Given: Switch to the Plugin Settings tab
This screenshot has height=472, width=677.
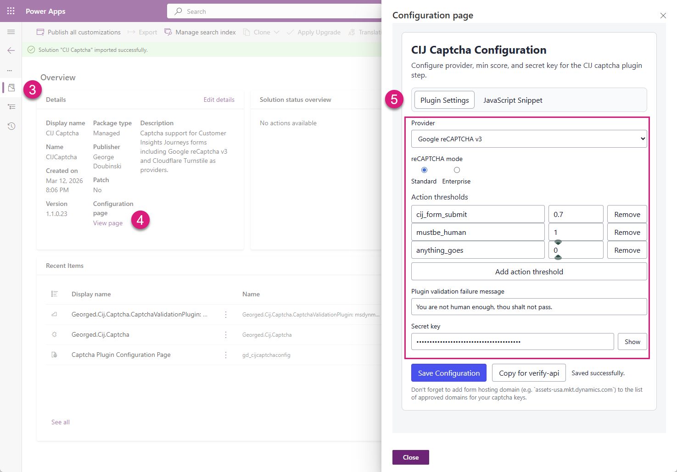Looking at the screenshot, I should click(444, 100).
